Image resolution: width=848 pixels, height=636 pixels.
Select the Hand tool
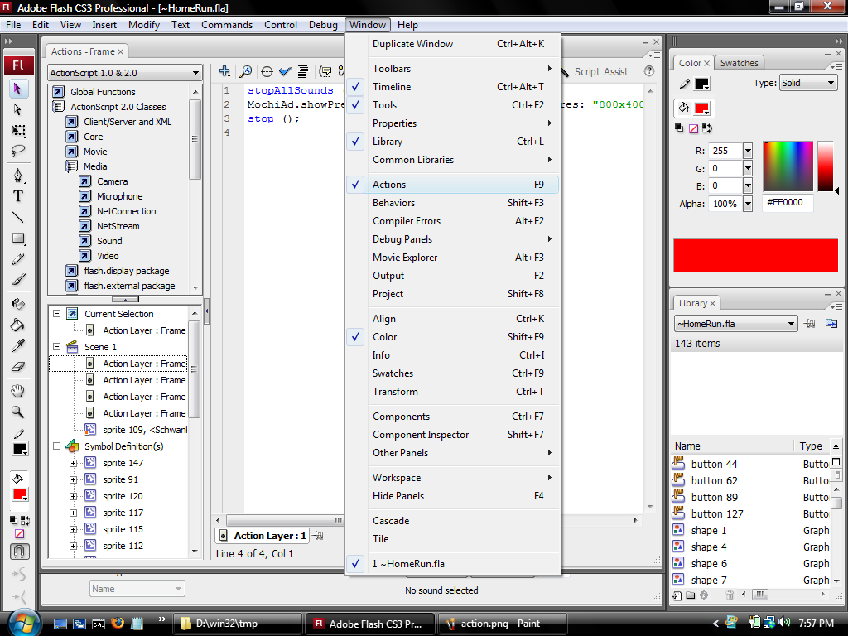tap(18, 391)
